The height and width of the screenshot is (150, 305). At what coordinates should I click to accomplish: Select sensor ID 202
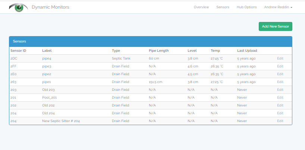[x=13, y=105]
